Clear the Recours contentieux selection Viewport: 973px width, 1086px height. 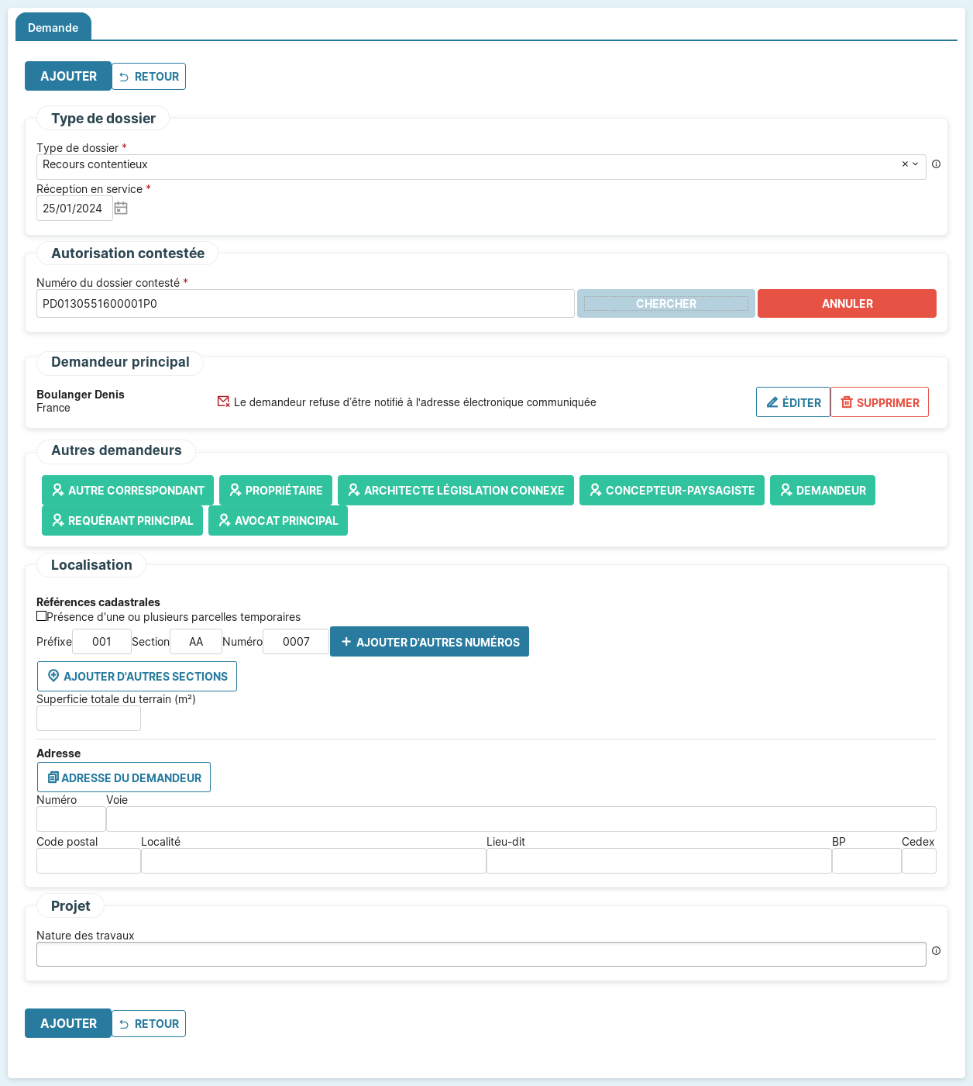[x=904, y=164]
